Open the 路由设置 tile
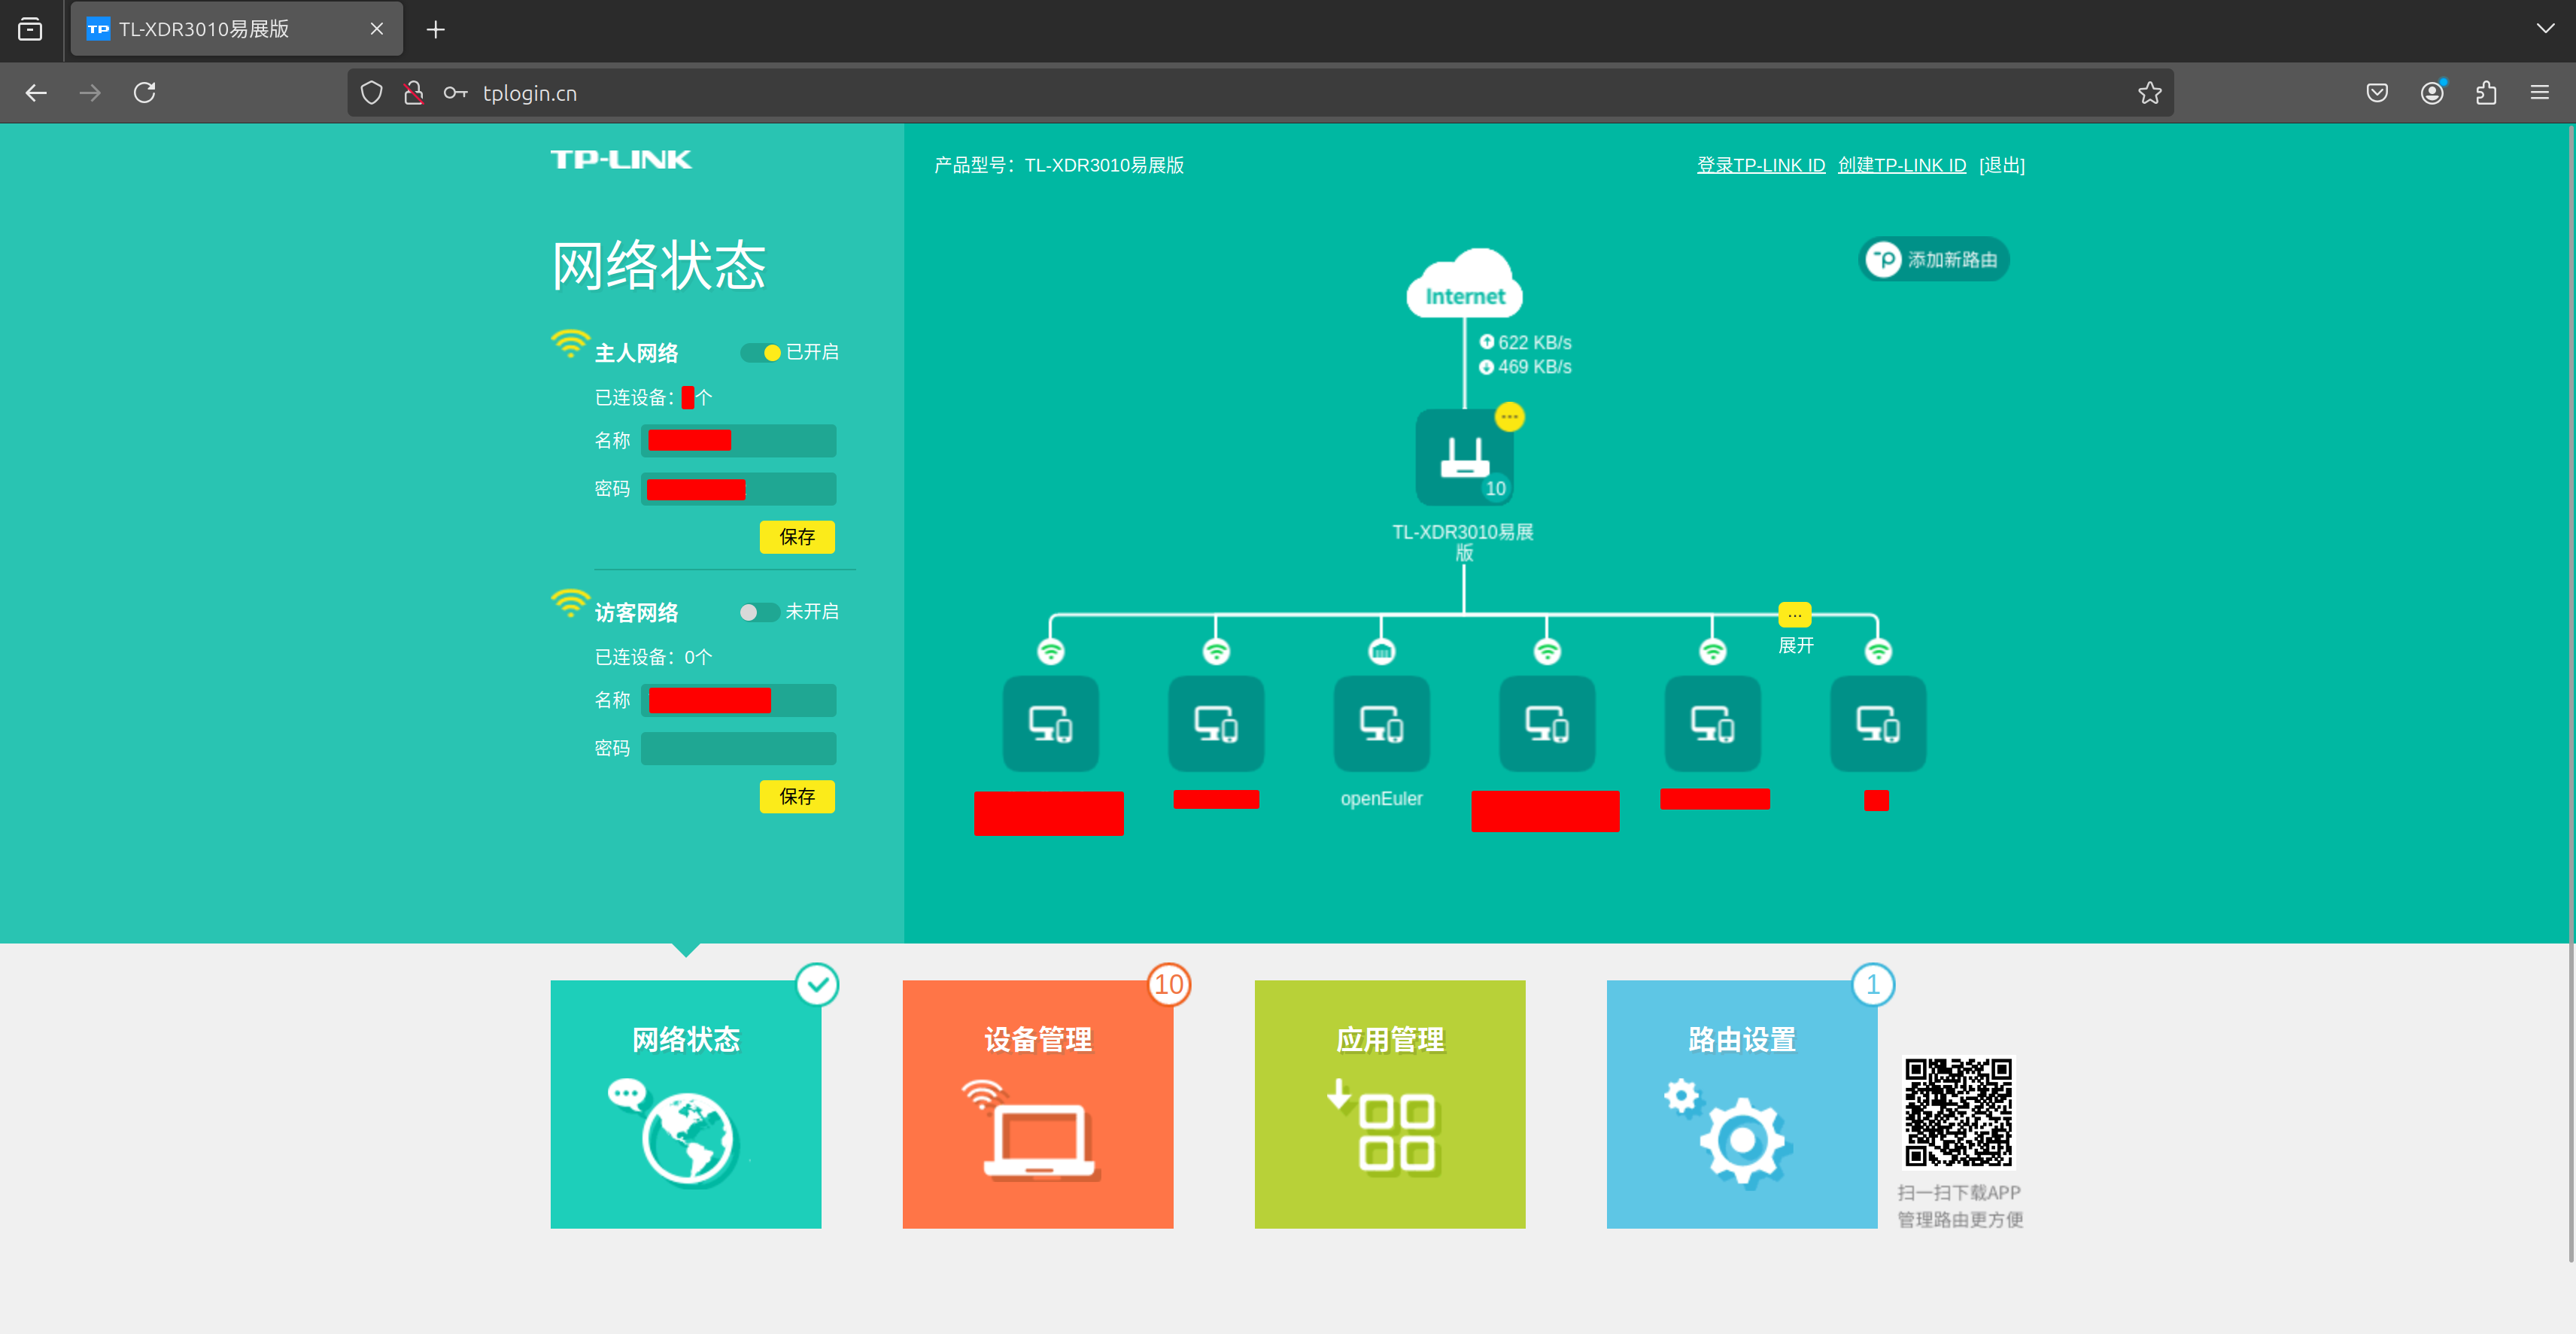This screenshot has height=1334, width=2576. 1742,1104
